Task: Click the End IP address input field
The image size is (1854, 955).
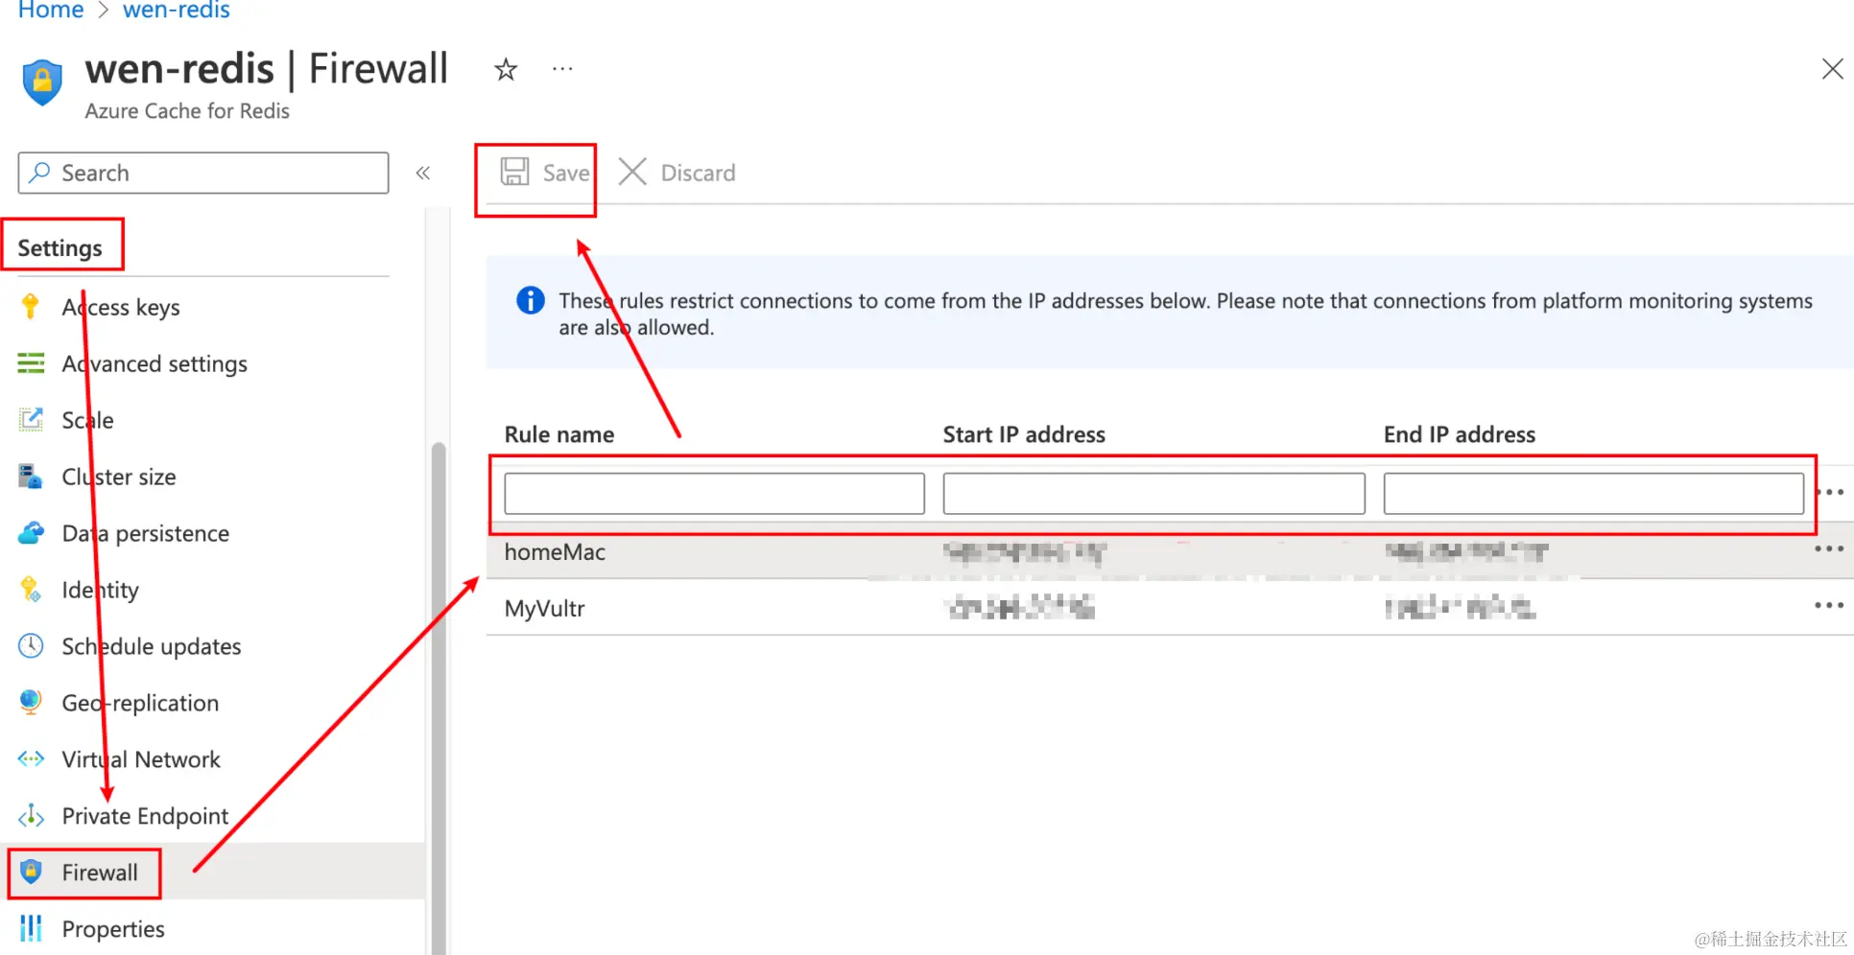Action: click(1594, 494)
